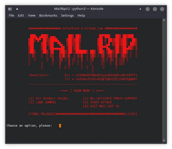The image size is (172, 149).
Task: Click the scrollbar down arrow
Action: click(x=164, y=140)
